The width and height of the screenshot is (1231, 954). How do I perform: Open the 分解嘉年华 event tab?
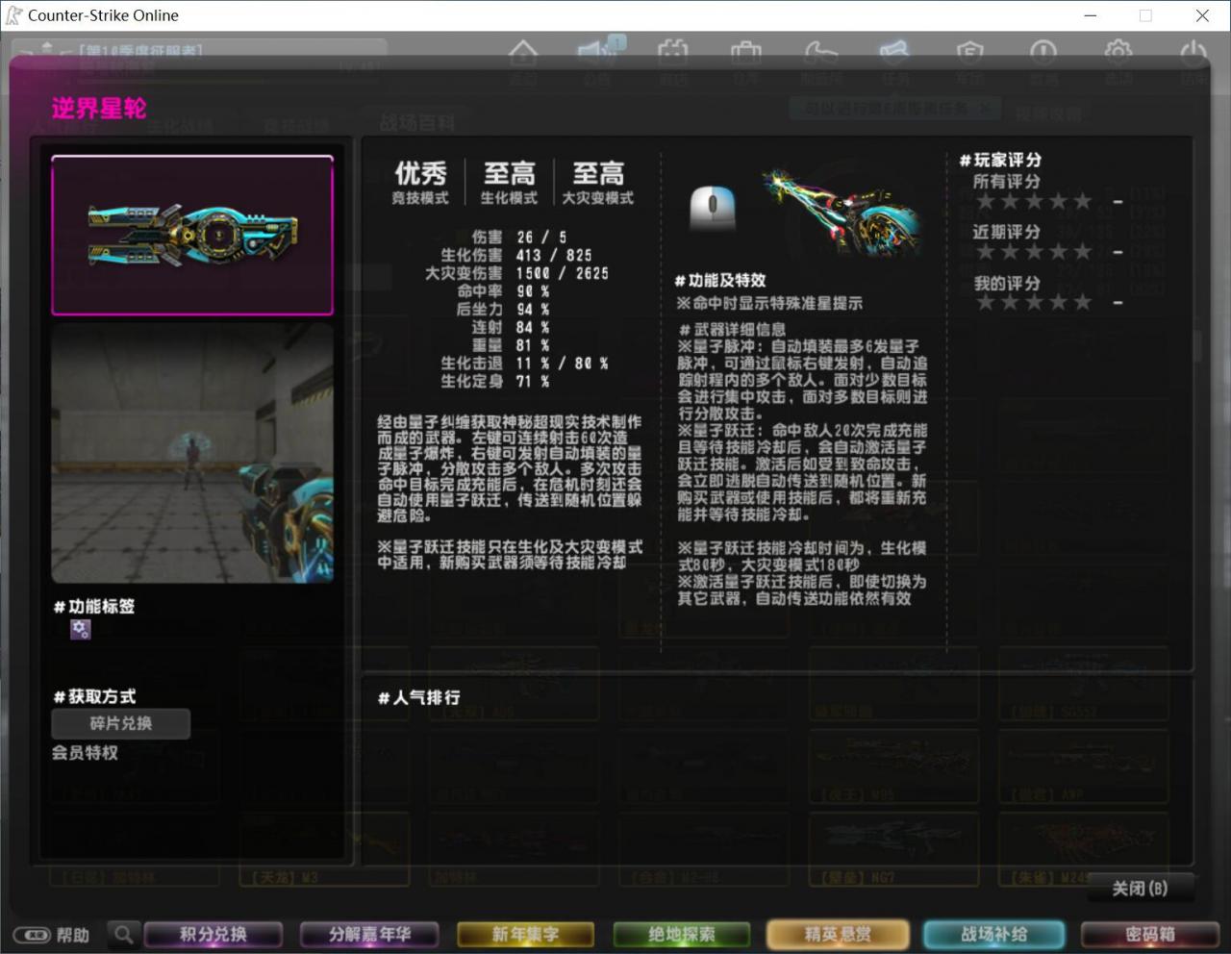[x=369, y=934]
